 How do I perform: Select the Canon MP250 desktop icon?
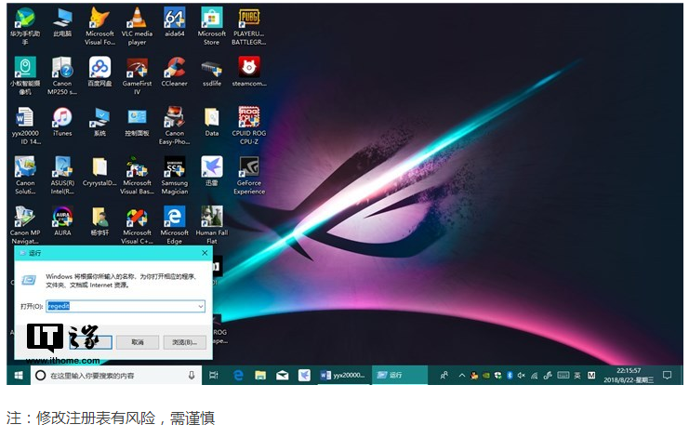click(62, 75)
